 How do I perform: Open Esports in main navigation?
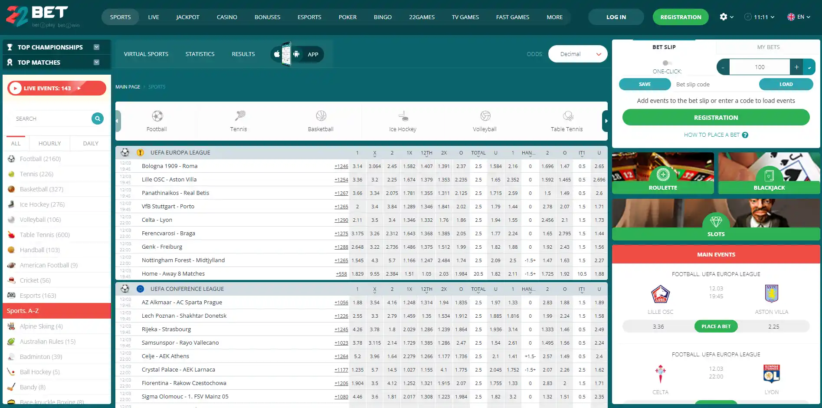pyautogui.click(x=309, y=17)
